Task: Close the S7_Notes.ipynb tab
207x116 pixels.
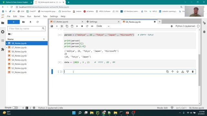Action: (x=82, y=22)
